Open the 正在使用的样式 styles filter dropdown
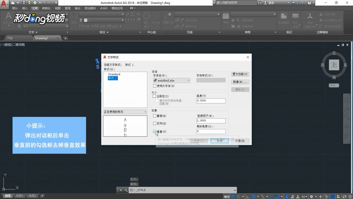 tap(125, 112)
